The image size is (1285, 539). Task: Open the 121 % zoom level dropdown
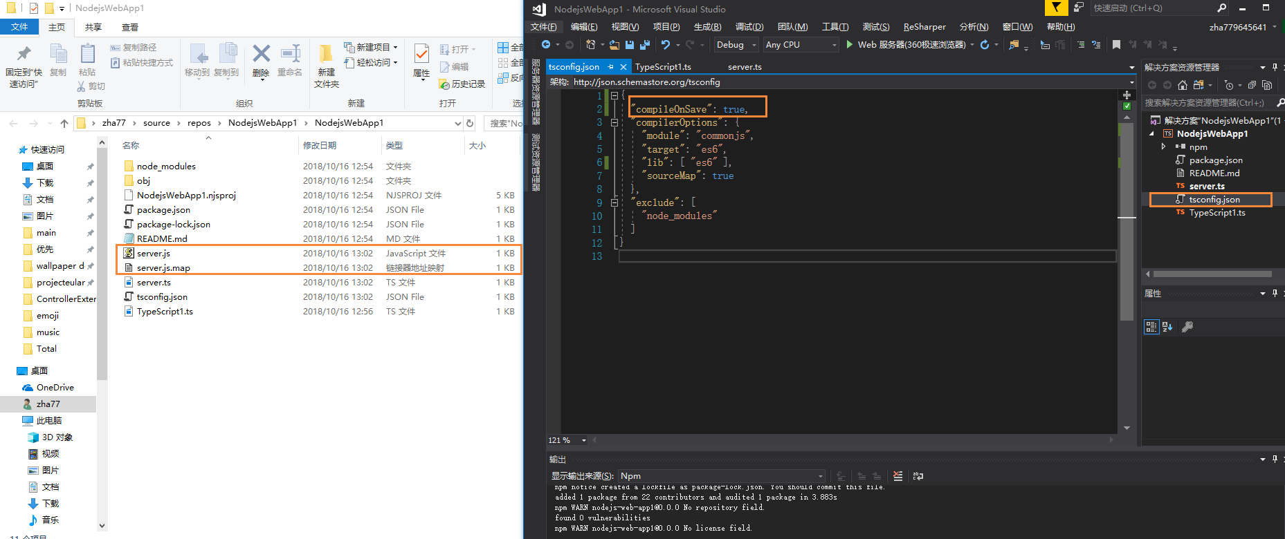tap(567, 440)
